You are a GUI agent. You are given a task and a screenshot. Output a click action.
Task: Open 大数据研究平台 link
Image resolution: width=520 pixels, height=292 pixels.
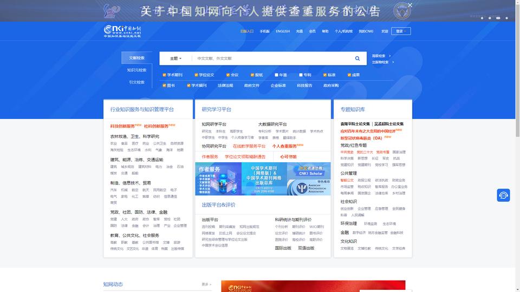point(272,124)
